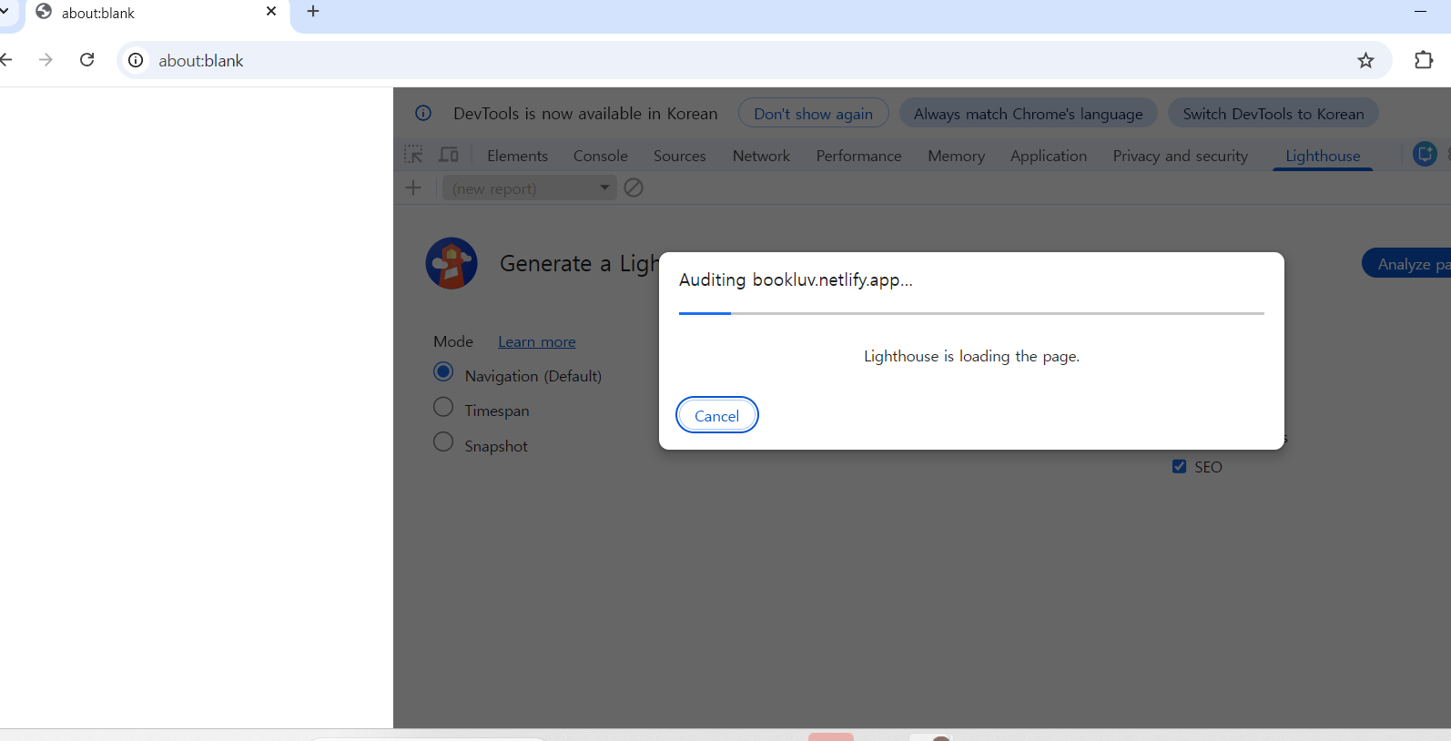Open the Sources panel tab
The image size is (1451, 741).
click(x=680, y=156)
